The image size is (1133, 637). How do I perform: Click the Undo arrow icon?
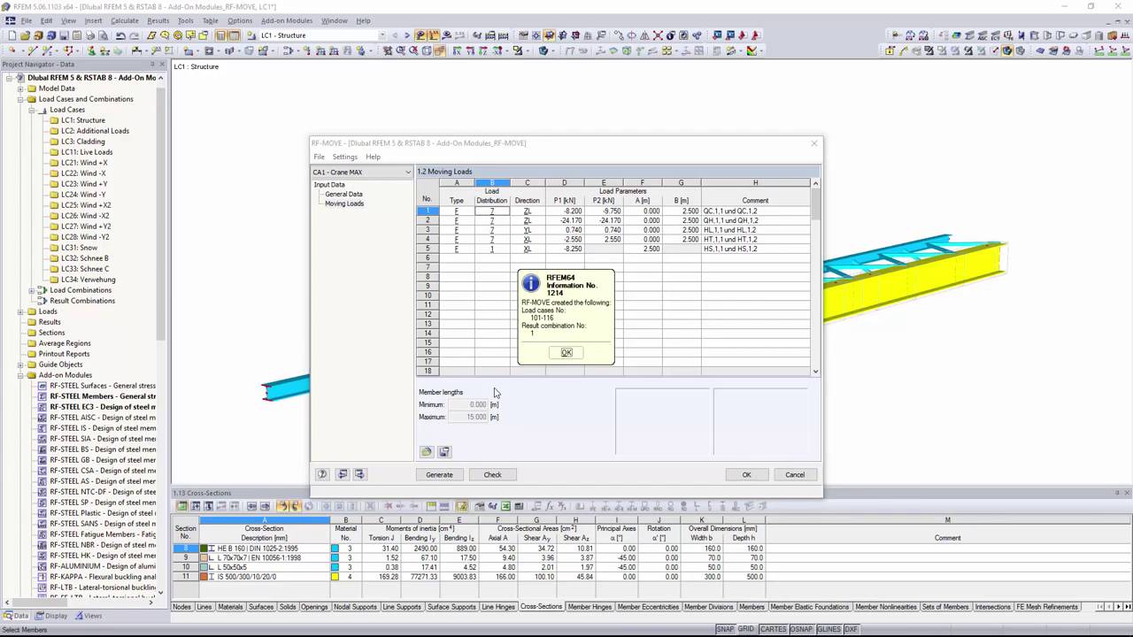point(120,35)
